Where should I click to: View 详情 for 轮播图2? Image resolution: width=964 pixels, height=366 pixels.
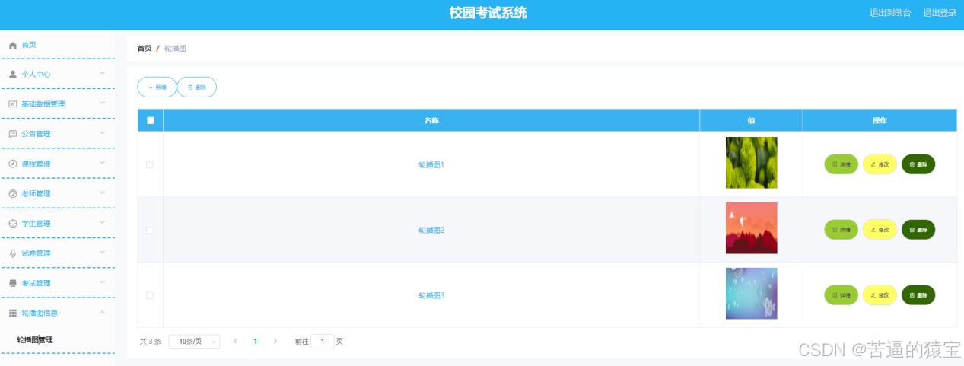tap(842, 230)
